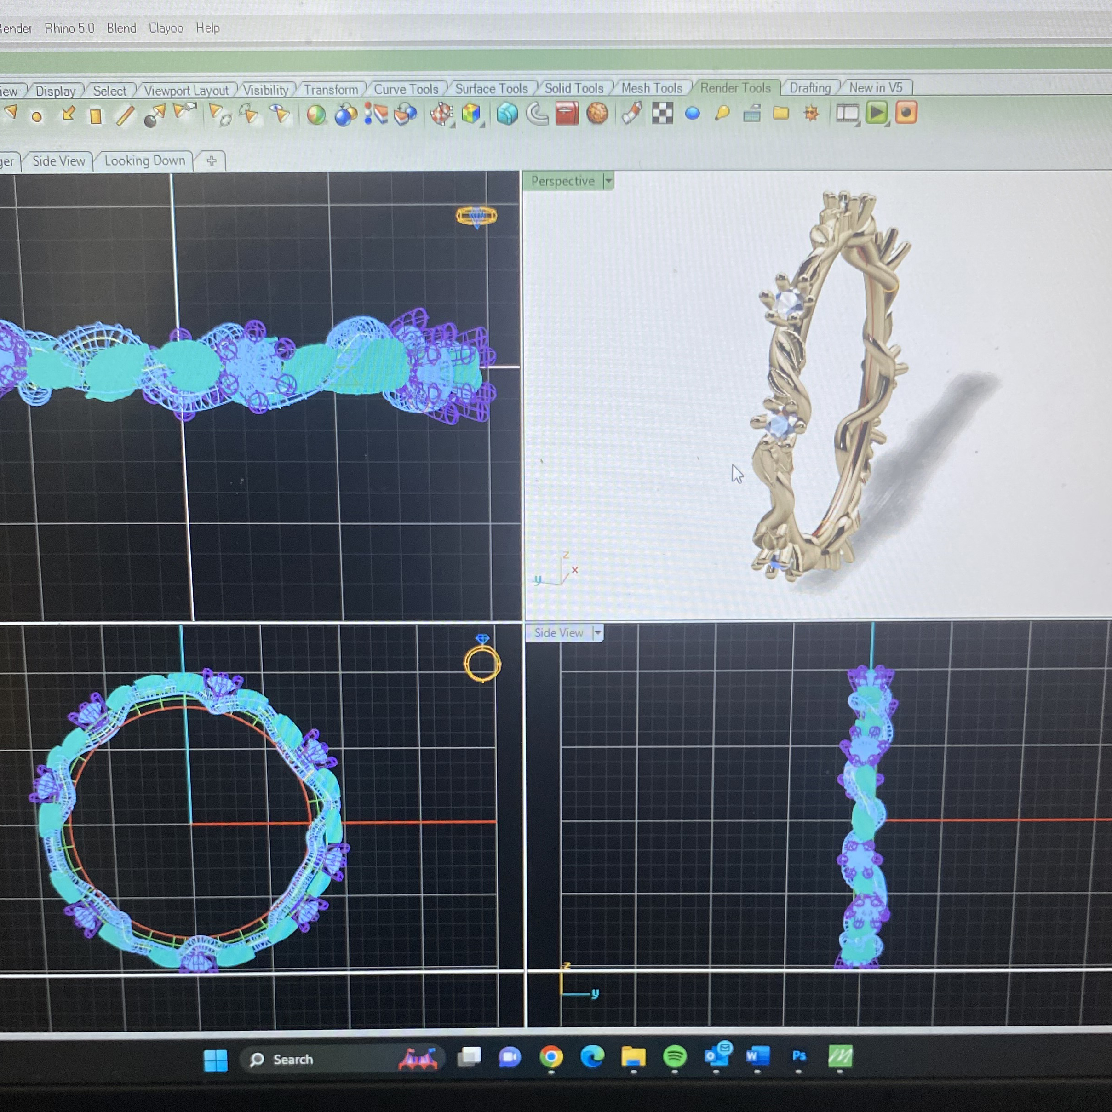Click the teal keyboard-like panel icon
Screen dimensions: 1112x1112
coord(752,114)
